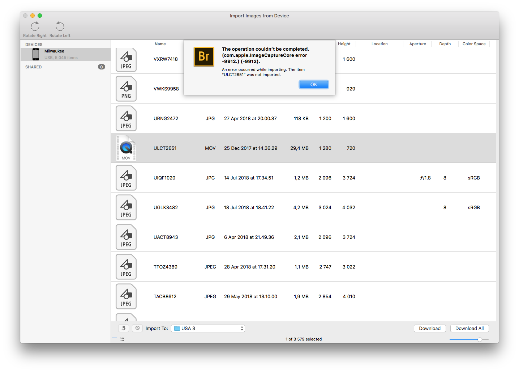
Task: Open the Import To destination dropdown
Action: pos(208,328)
